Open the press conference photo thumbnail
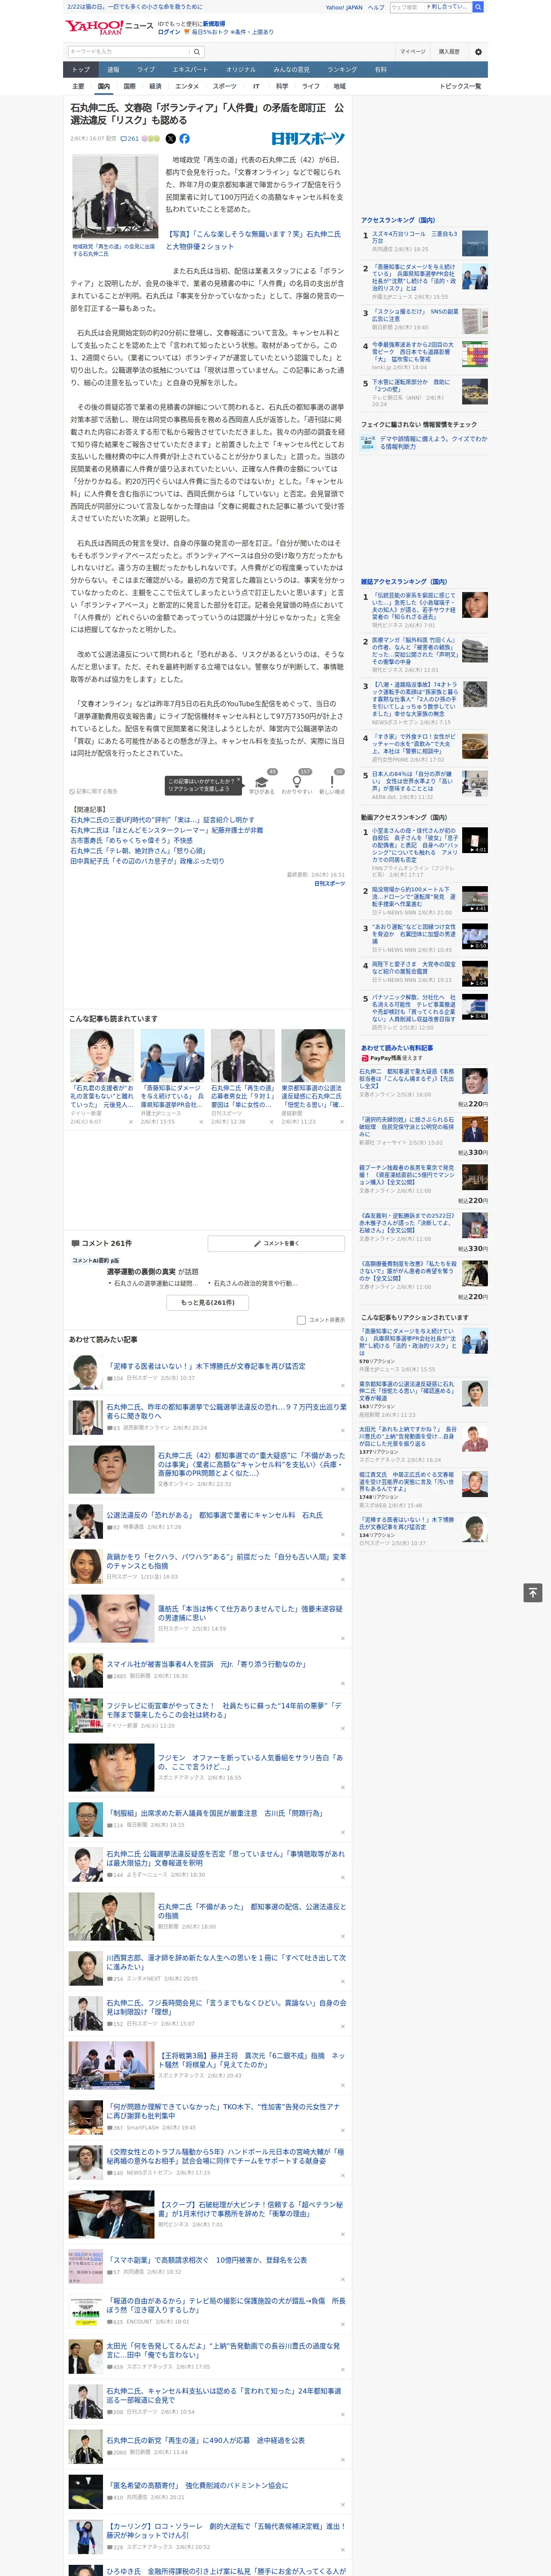The width and height of the screenshot is (551, 2576). tap(115, 196)
